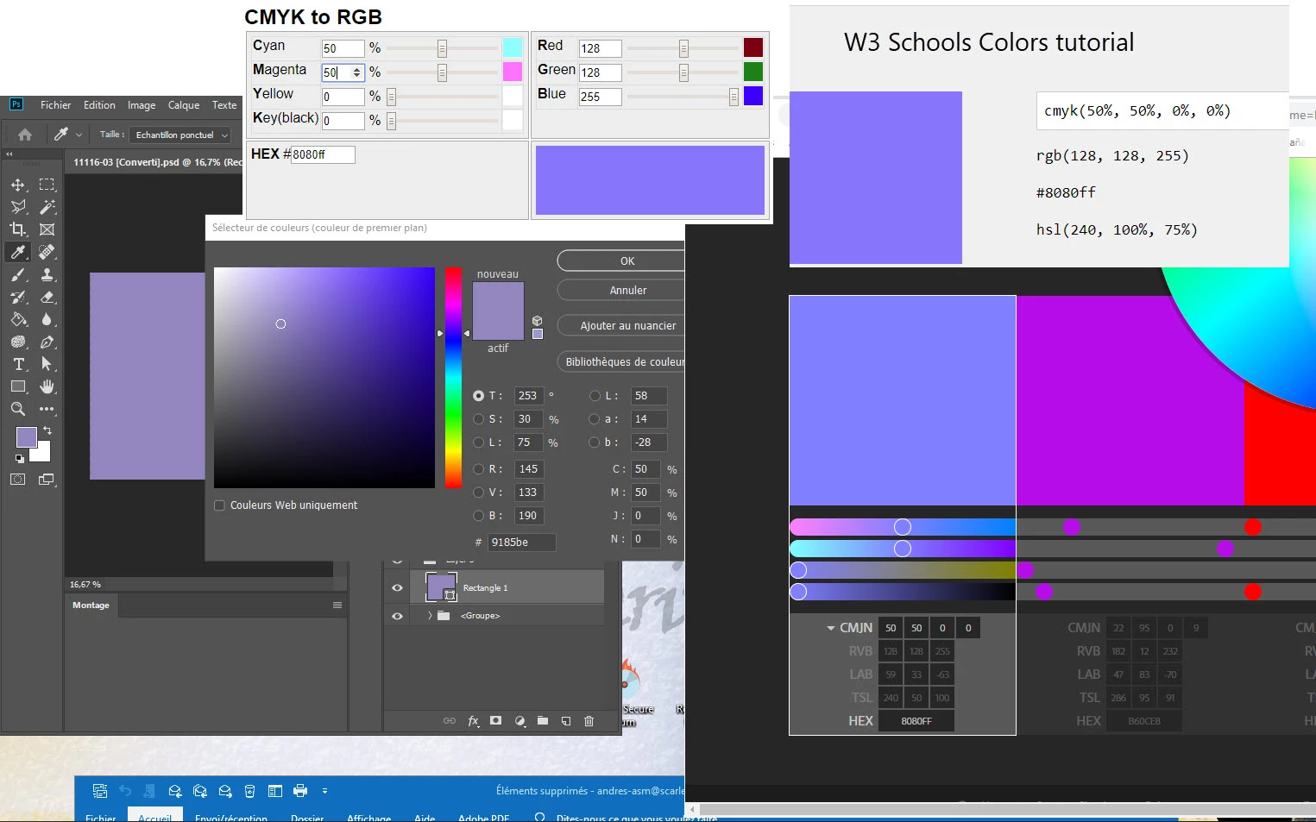Open the Image menu
This screenshot has height=822, width=1316.
pos(142,105)
